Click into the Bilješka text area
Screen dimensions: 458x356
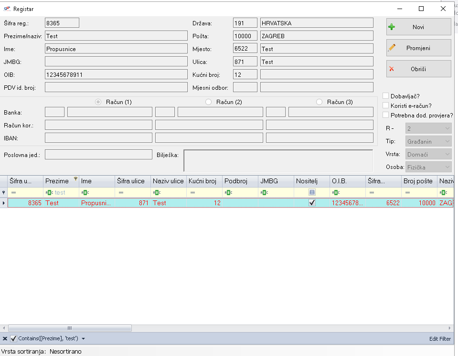pyautogui.click(x=278, y=160)
